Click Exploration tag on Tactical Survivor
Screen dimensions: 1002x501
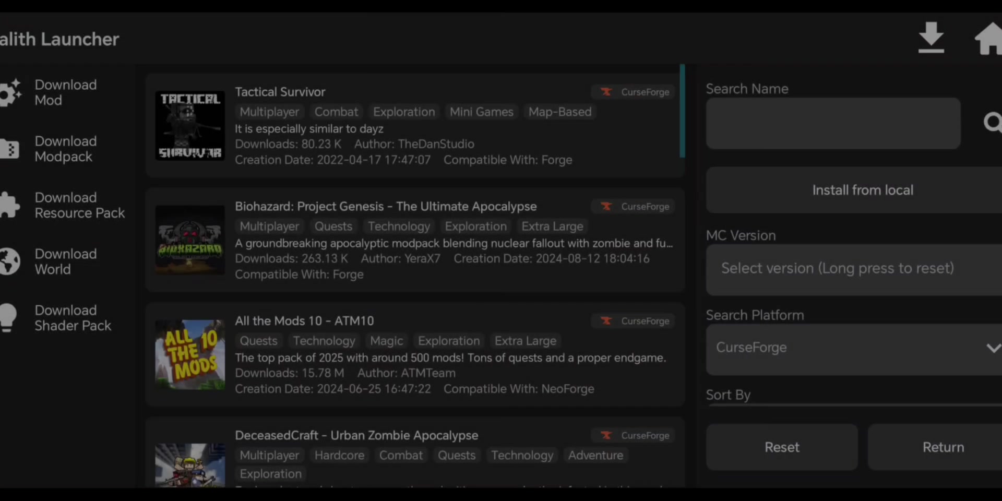tap(404, 112)
